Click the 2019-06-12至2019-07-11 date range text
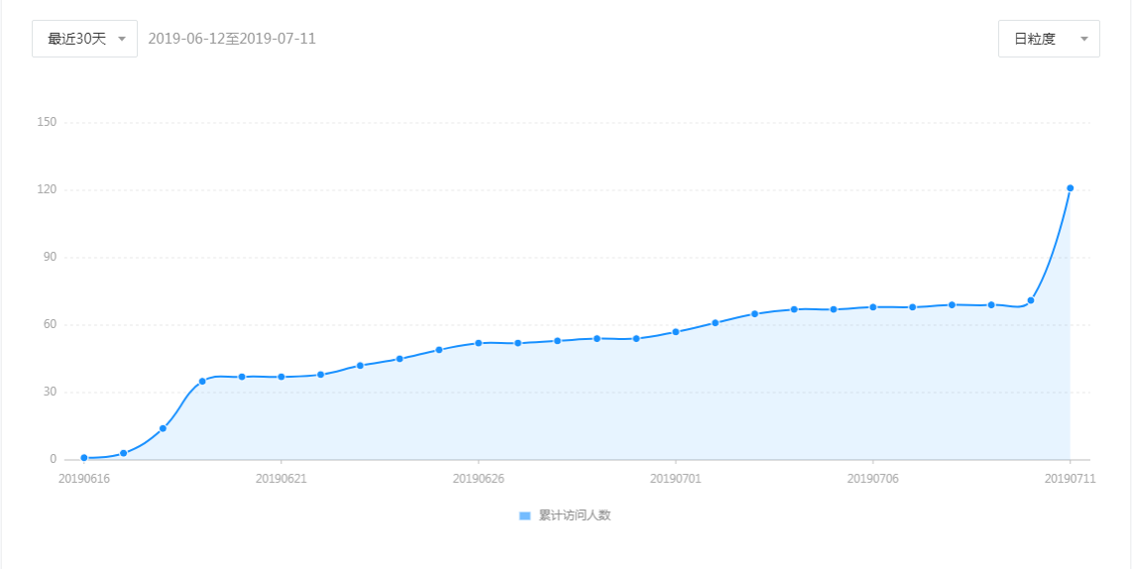The height and width of the screenshot is (569, 1132). pyautogui.click(x=232, y=39)
